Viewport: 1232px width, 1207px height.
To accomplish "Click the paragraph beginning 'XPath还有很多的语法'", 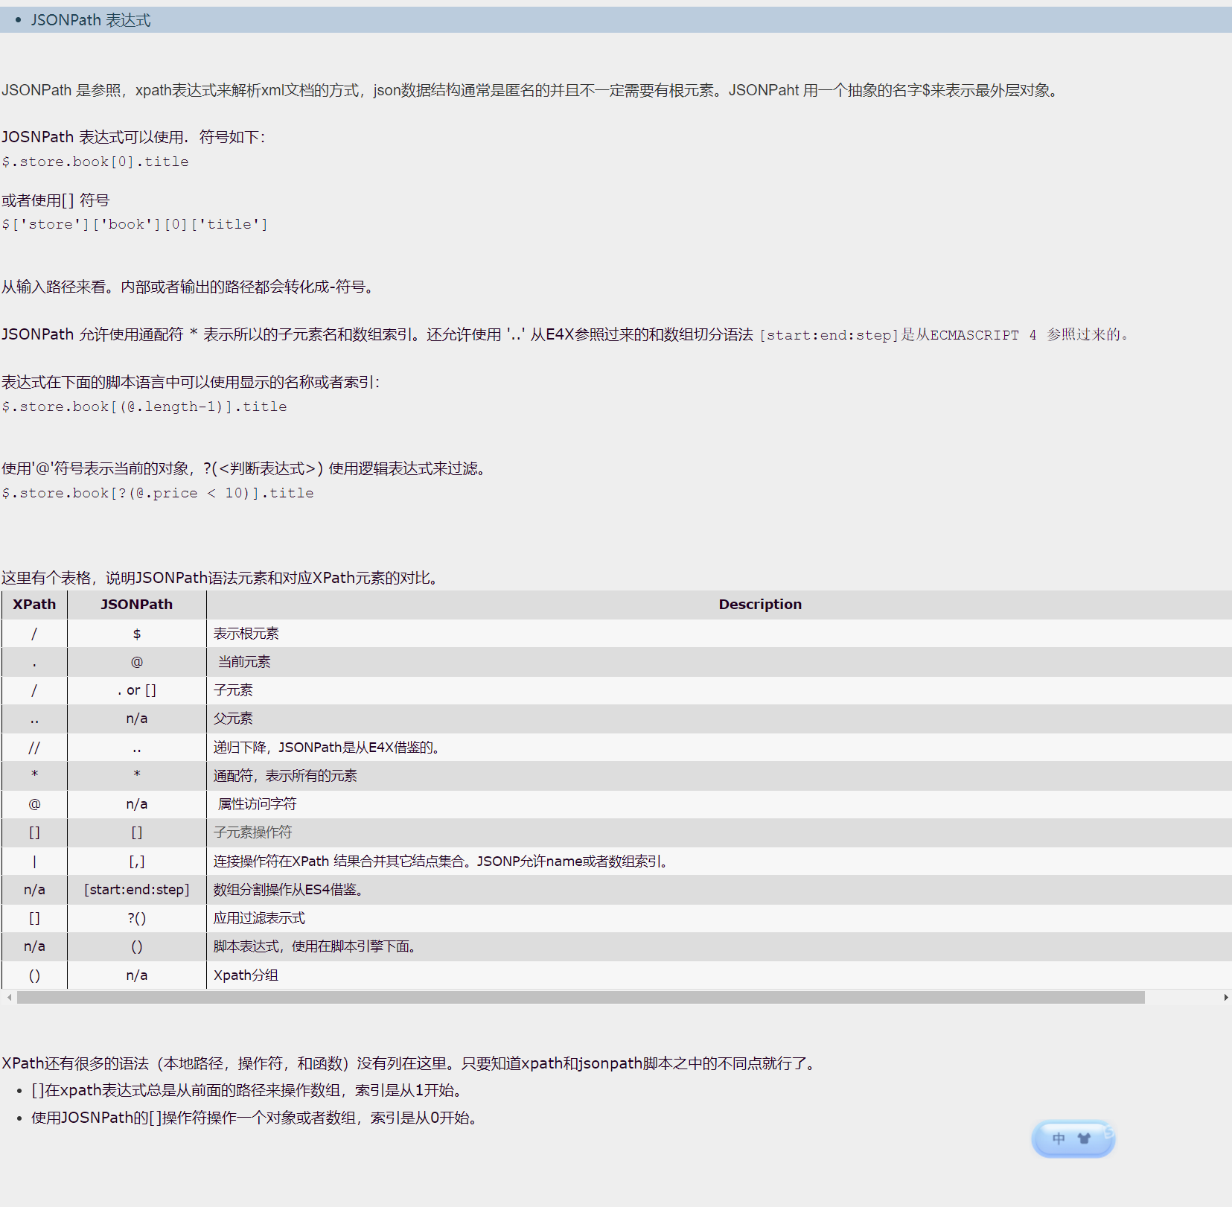I will pyautogui.click(x=410, y=1063).
